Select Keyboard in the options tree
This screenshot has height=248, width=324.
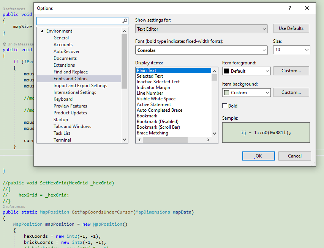coord(63,99)
